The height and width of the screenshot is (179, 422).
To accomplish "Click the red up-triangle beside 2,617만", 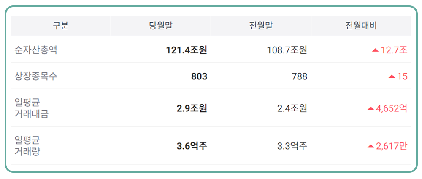I will coord(371,146).
